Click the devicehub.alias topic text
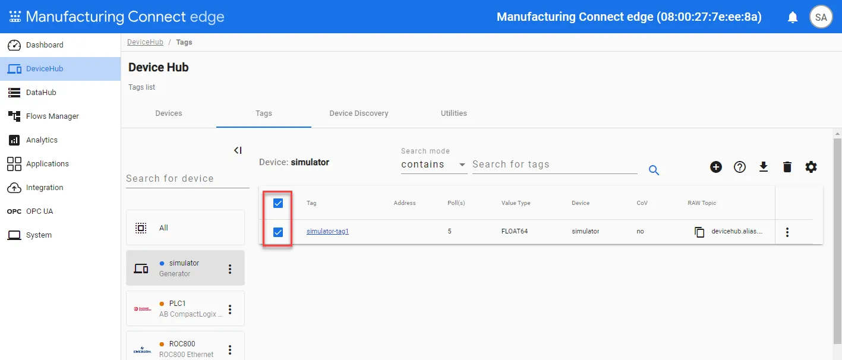The height and width of the screenshot is (360, 842). click(737, 232)
